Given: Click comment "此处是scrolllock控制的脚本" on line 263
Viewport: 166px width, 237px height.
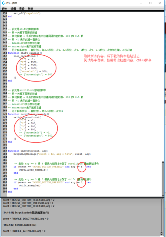Looking at the screenshot, I should coord(27,90).
